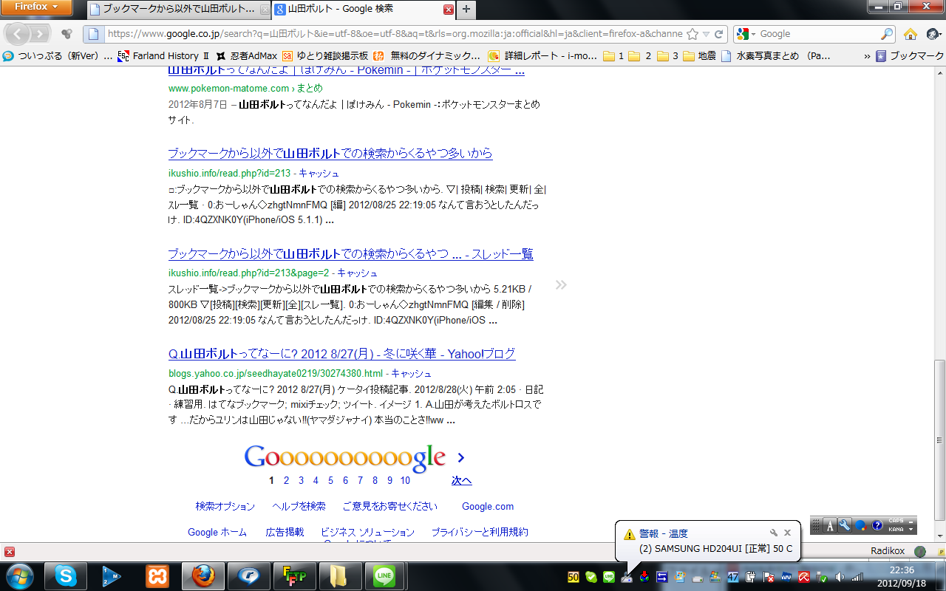Show hidden bookmarks toolbar items chevron
This screenshot has width=946, height=591.
point(867,55)
